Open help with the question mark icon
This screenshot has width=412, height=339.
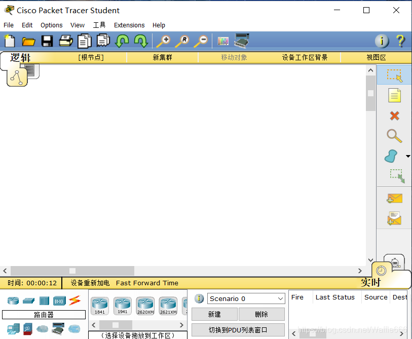[400, 41]
